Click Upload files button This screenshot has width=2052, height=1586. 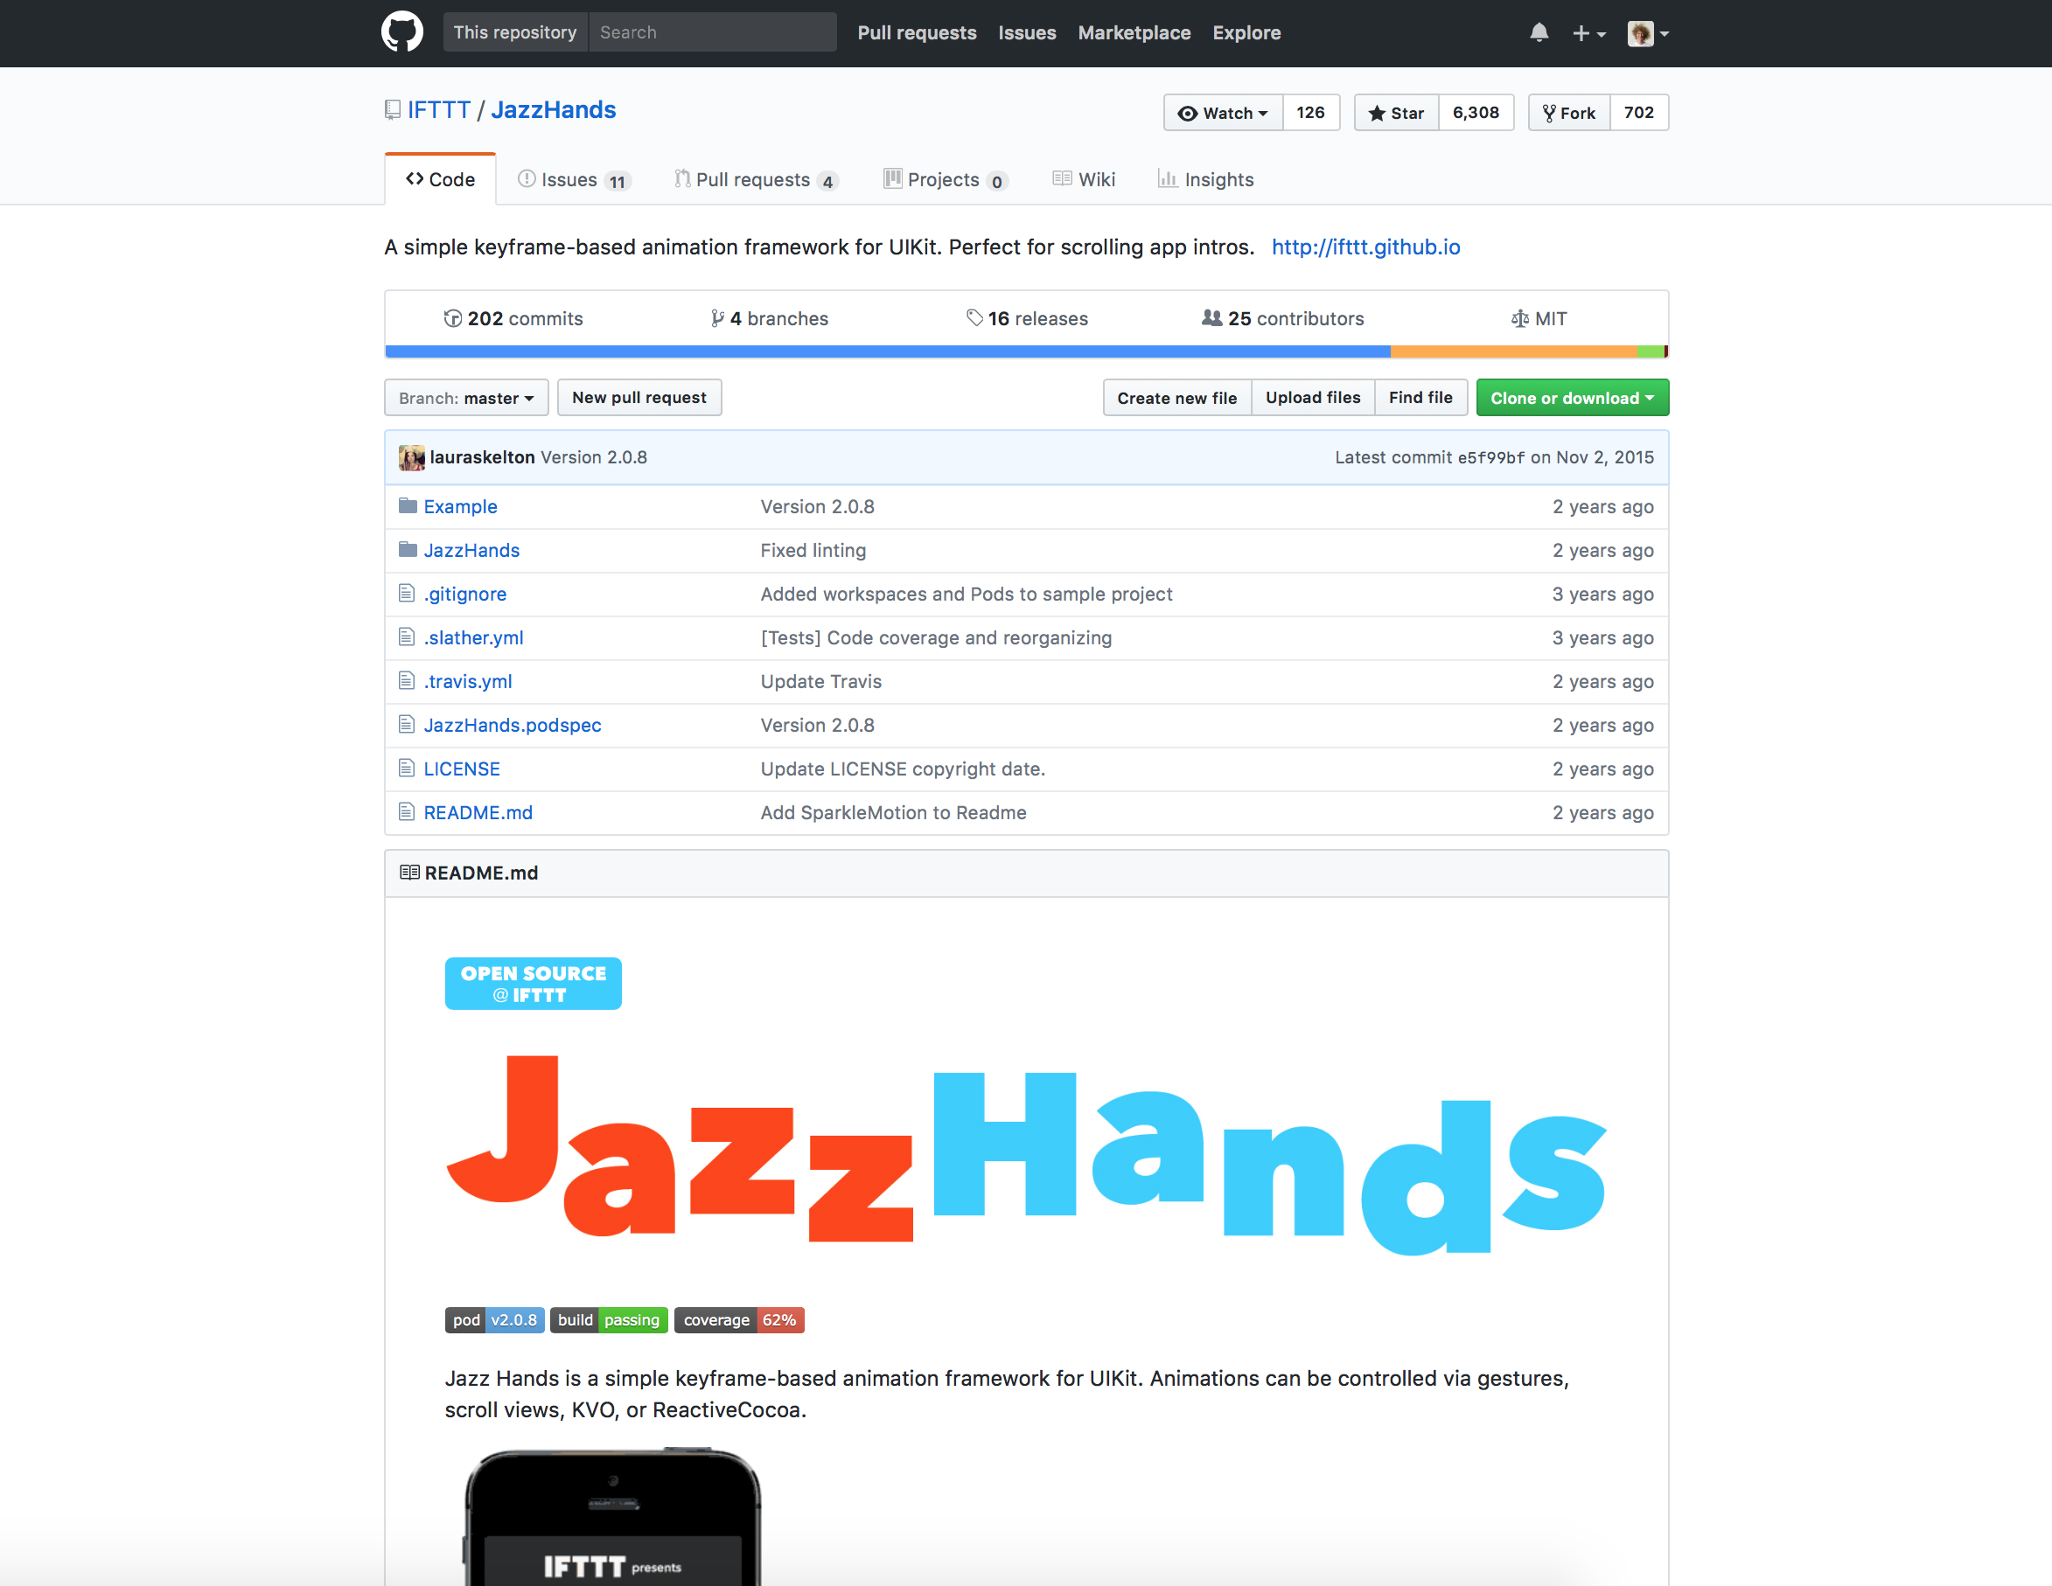pyautogui.click(x=1313, y=398)
